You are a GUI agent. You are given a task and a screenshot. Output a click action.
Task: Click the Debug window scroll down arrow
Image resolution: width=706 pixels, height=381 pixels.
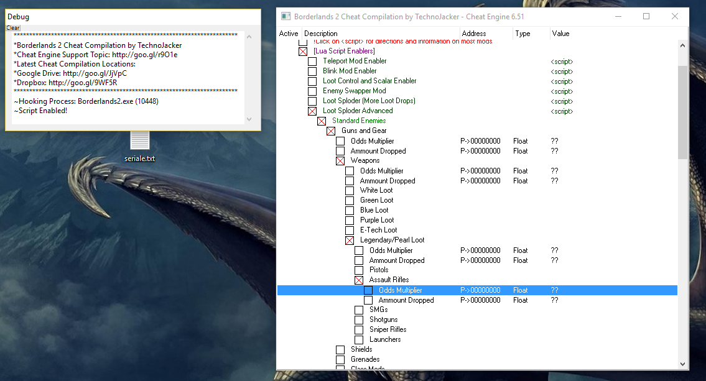tap(249, 119)
